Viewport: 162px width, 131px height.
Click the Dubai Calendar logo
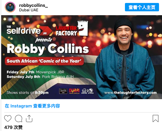[x=74, y=91]
